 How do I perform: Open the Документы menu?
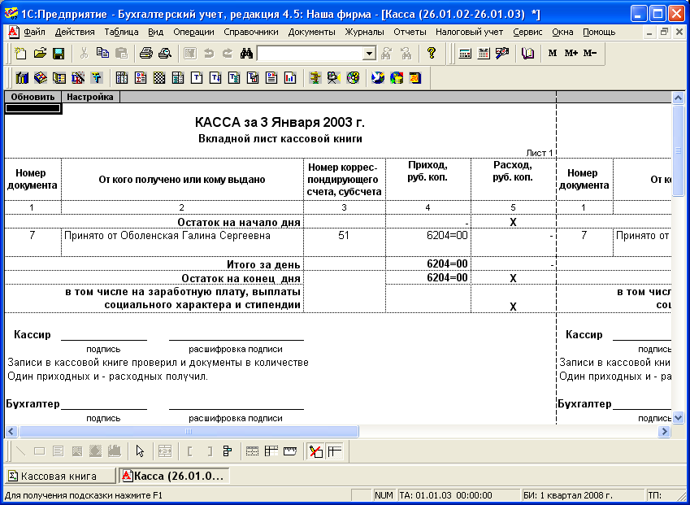click(311, 33)
